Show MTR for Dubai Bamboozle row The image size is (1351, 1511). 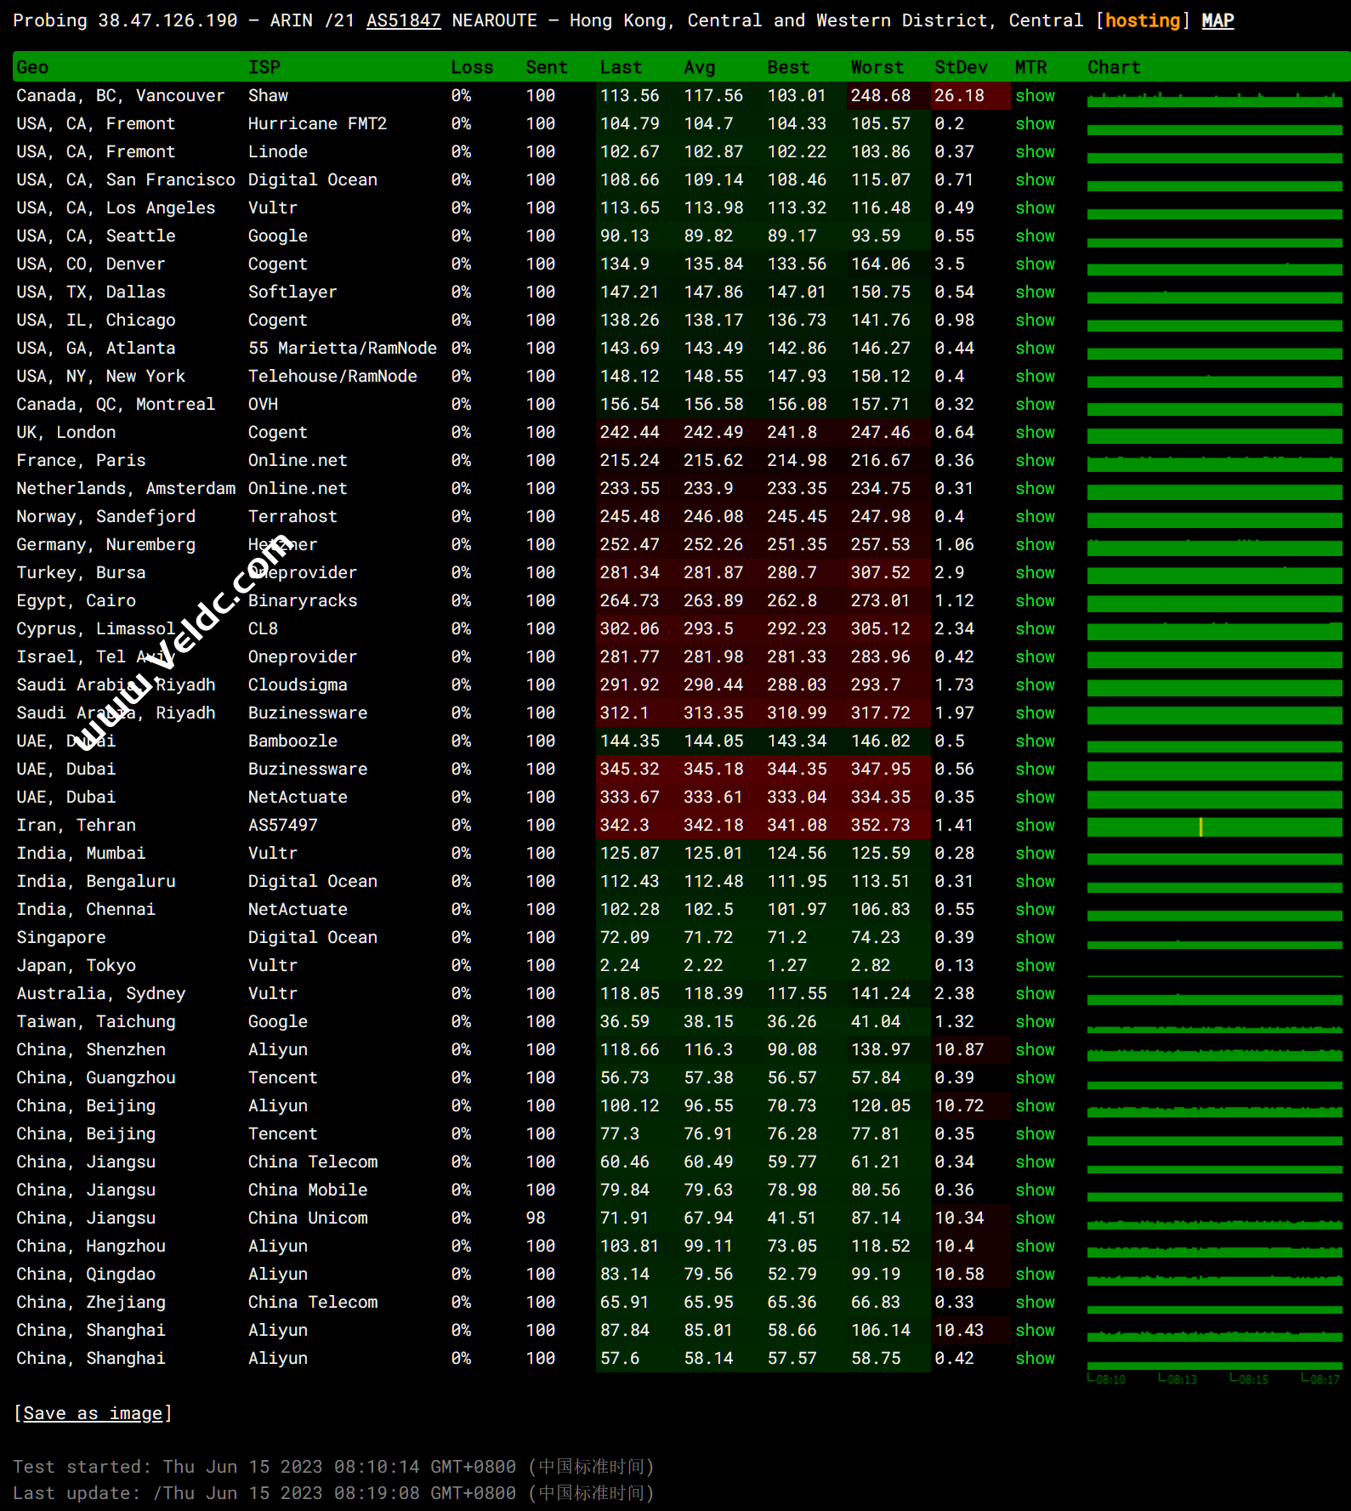coord(1035,741)
